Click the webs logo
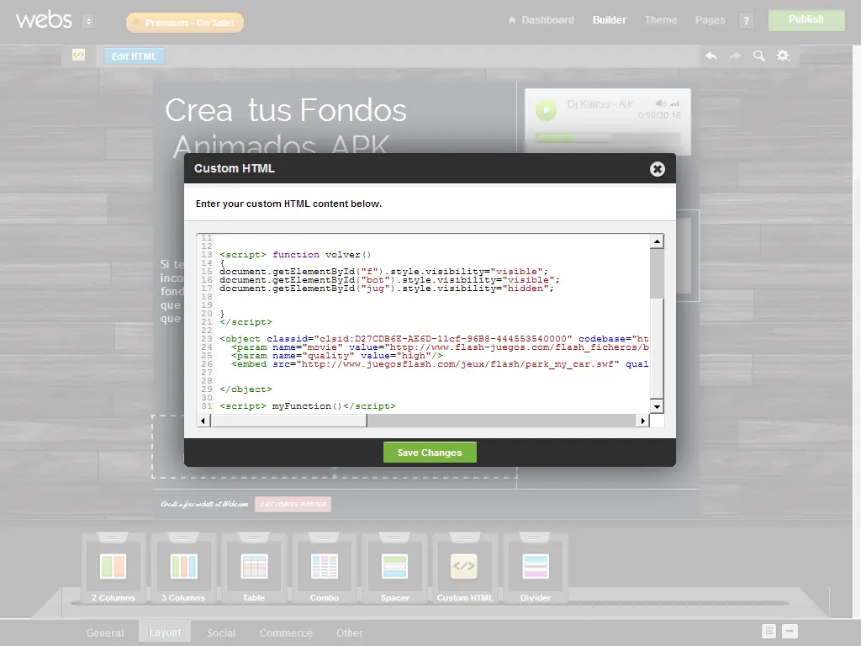 (x=44, y=20)
